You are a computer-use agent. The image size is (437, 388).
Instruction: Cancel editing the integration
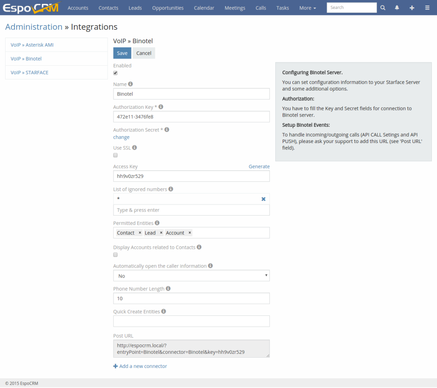click(x=144, y=53)
